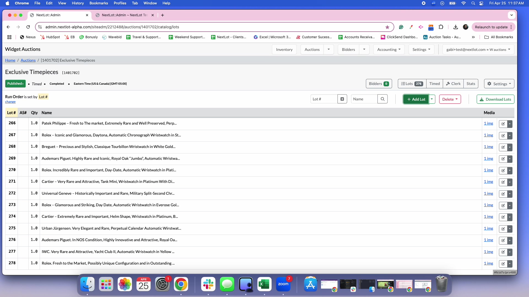Open the Bookmarks menu in menu bar

pyautogui.click(x=99, y=3)
